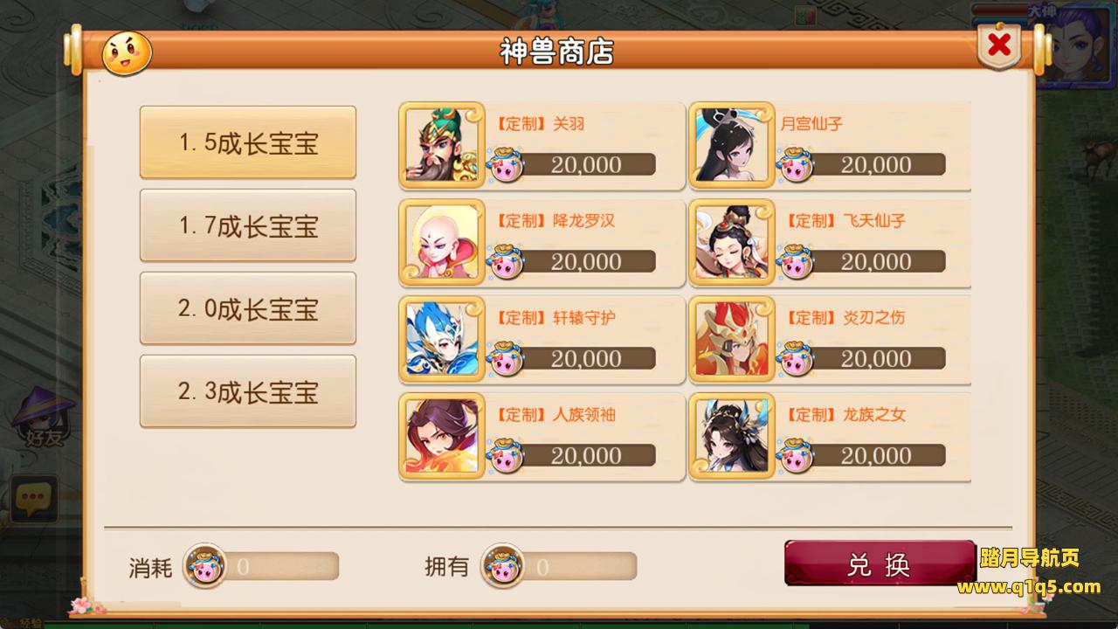The height and width of the screenshot is (629, 1118).
Task: Switch to 1.7成长宝宝 category tab
Action: pyautogui.click(x=248, y=226)
